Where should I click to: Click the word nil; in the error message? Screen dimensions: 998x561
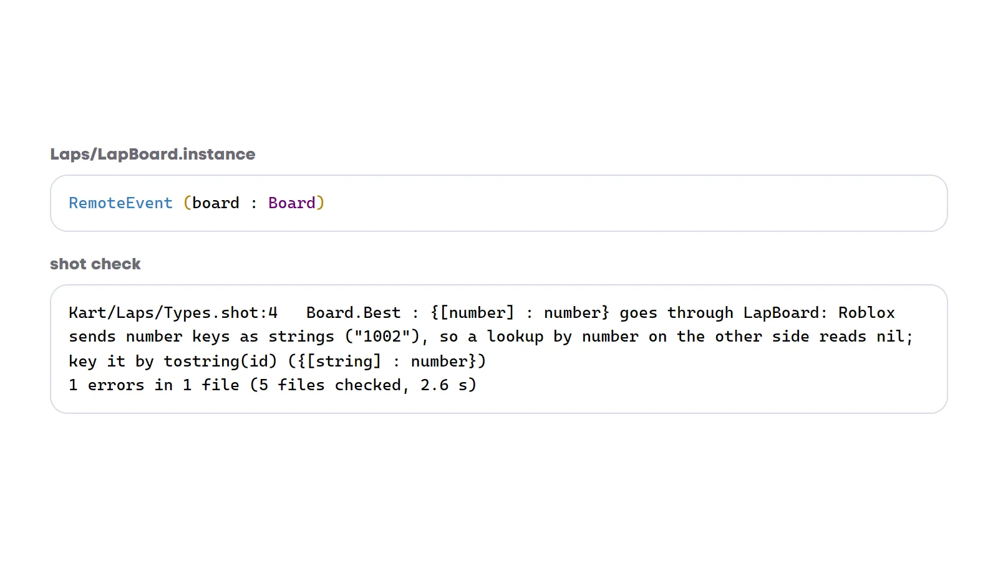[x=894, y=337]
